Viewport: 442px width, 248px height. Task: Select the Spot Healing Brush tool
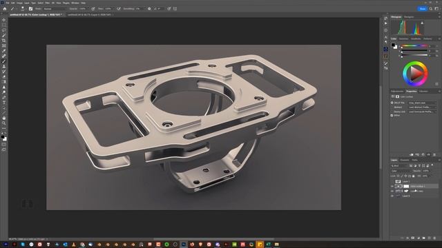[x=3, y=56]
